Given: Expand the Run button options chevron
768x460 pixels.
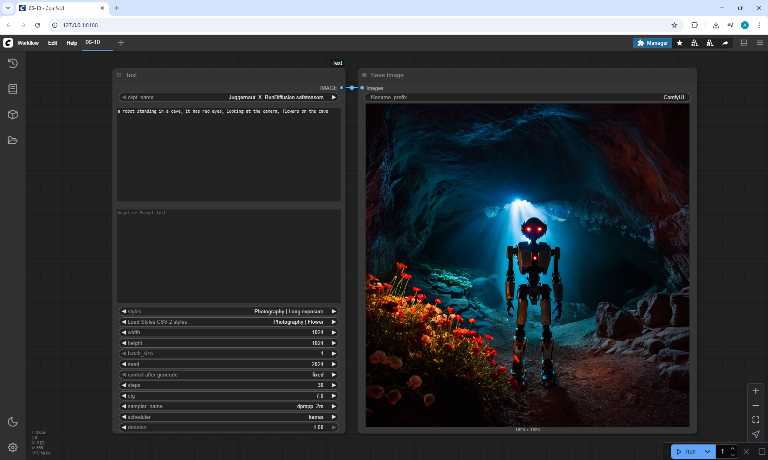Looking at the screenshot, I should pyautogui.click(x=707, y=452).
